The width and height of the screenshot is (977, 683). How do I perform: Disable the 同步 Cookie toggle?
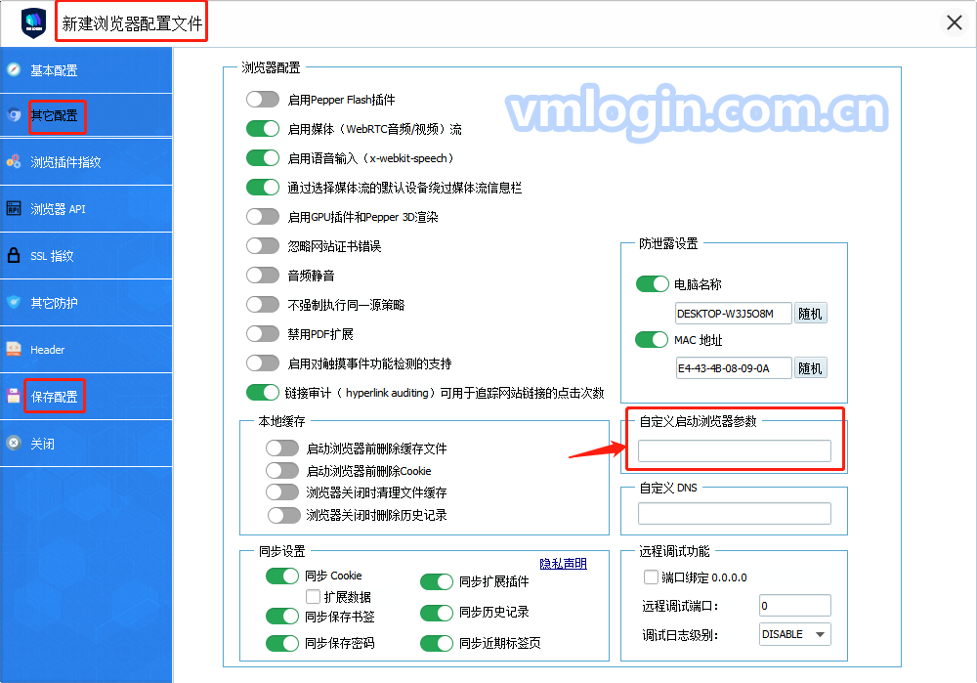point(282,576)
